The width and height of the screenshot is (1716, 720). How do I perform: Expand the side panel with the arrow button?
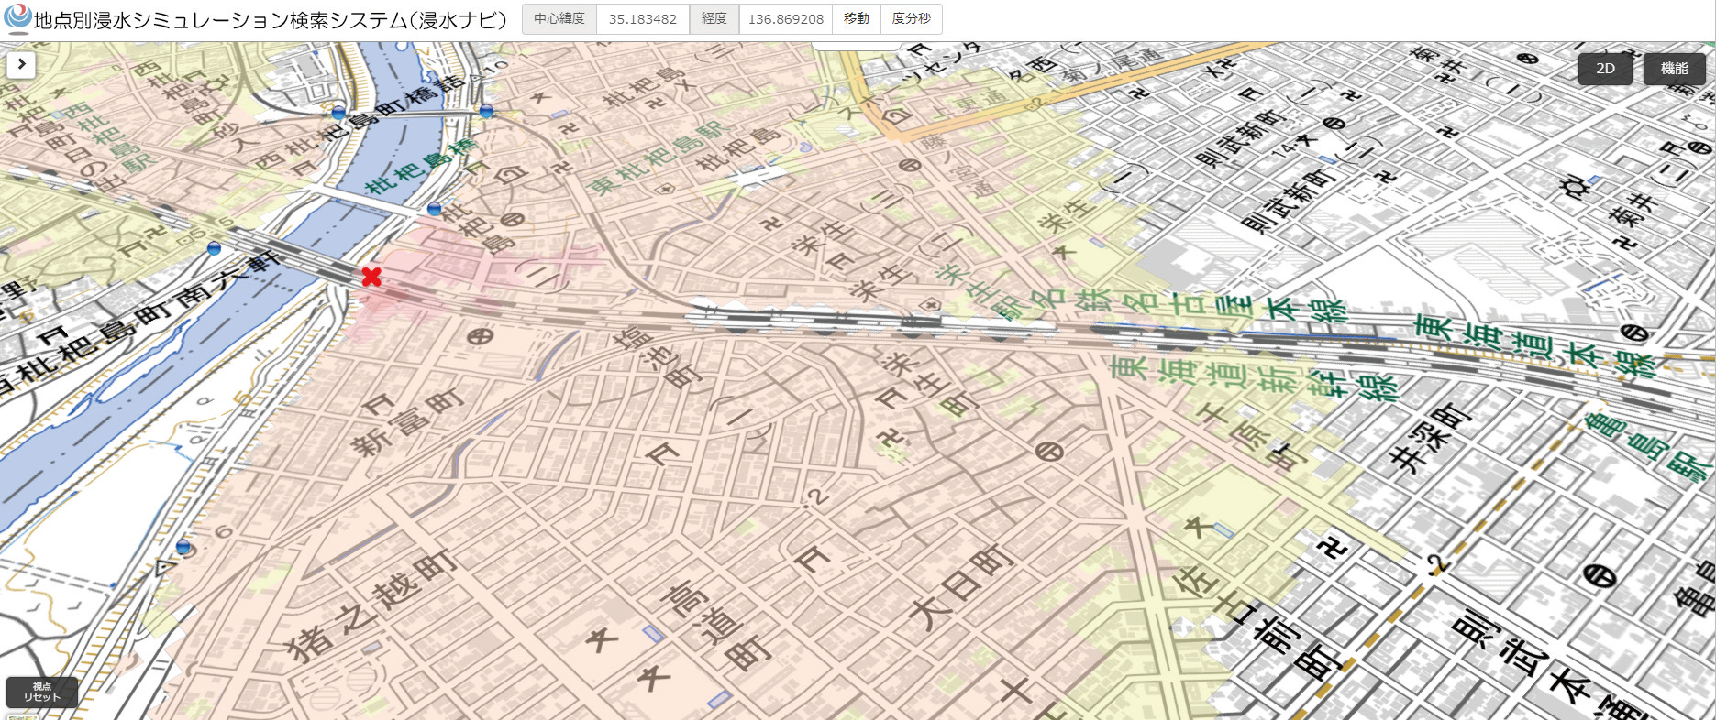click(21, 64)
